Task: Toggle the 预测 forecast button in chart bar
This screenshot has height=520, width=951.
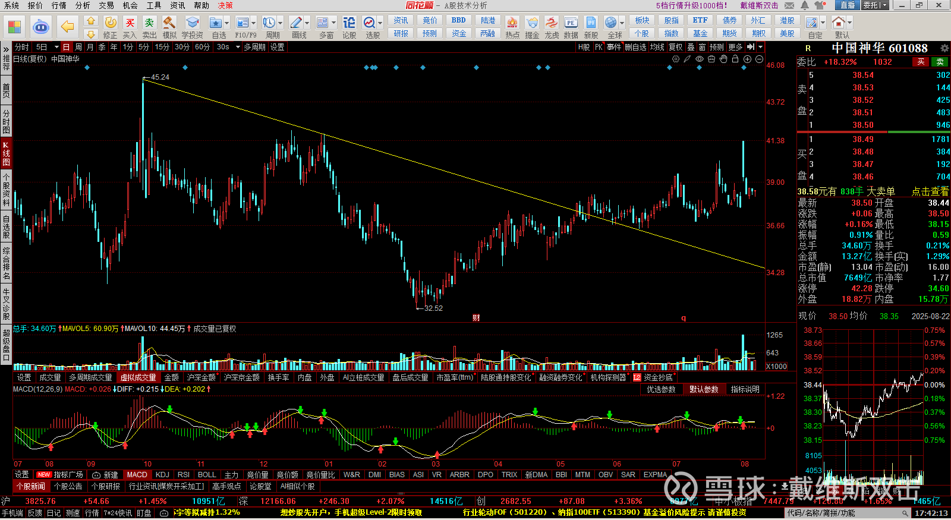Action: [x=717, y=47]
